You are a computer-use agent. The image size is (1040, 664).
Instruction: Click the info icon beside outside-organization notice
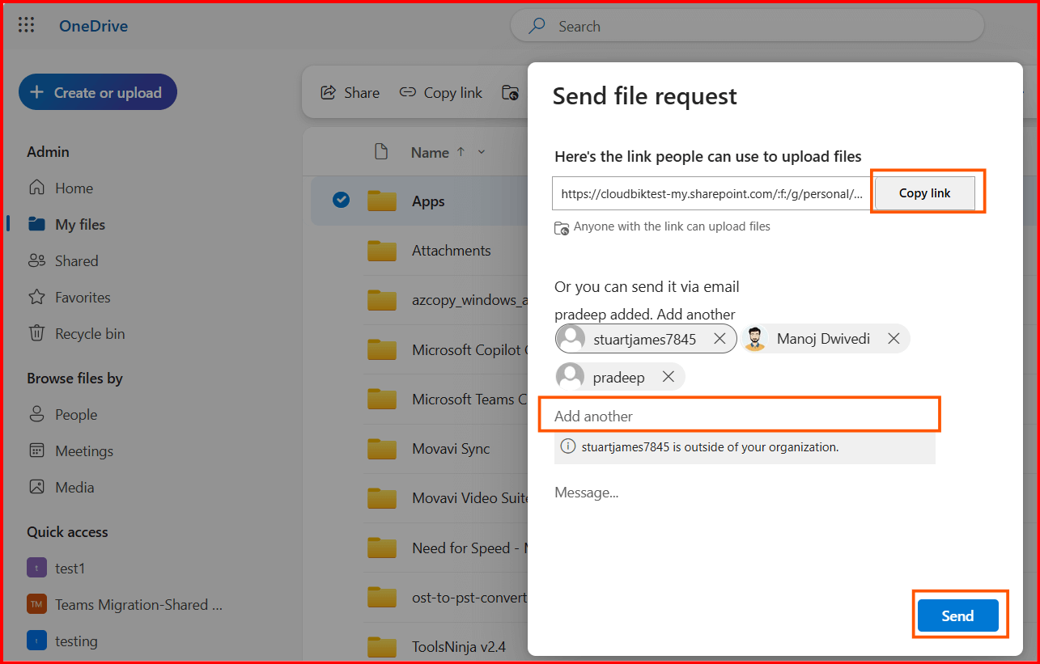568,446
